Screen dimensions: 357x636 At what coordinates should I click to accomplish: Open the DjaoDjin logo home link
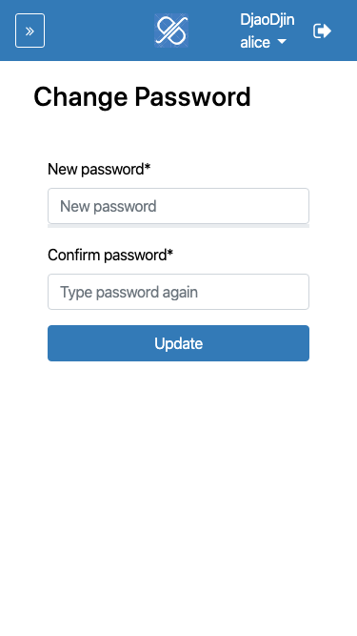click(171, 31)
